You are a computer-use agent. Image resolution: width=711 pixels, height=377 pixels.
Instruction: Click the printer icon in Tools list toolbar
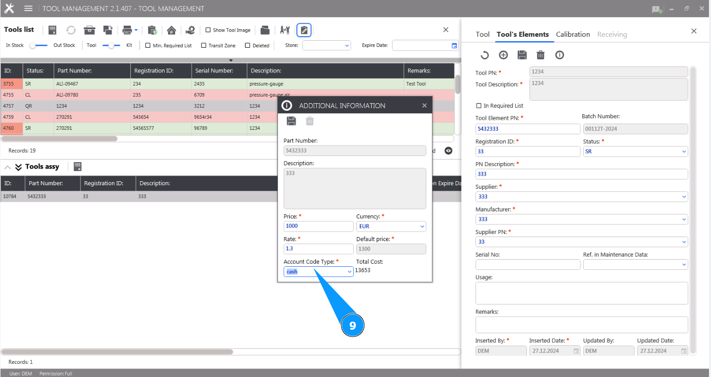point(127,30)
